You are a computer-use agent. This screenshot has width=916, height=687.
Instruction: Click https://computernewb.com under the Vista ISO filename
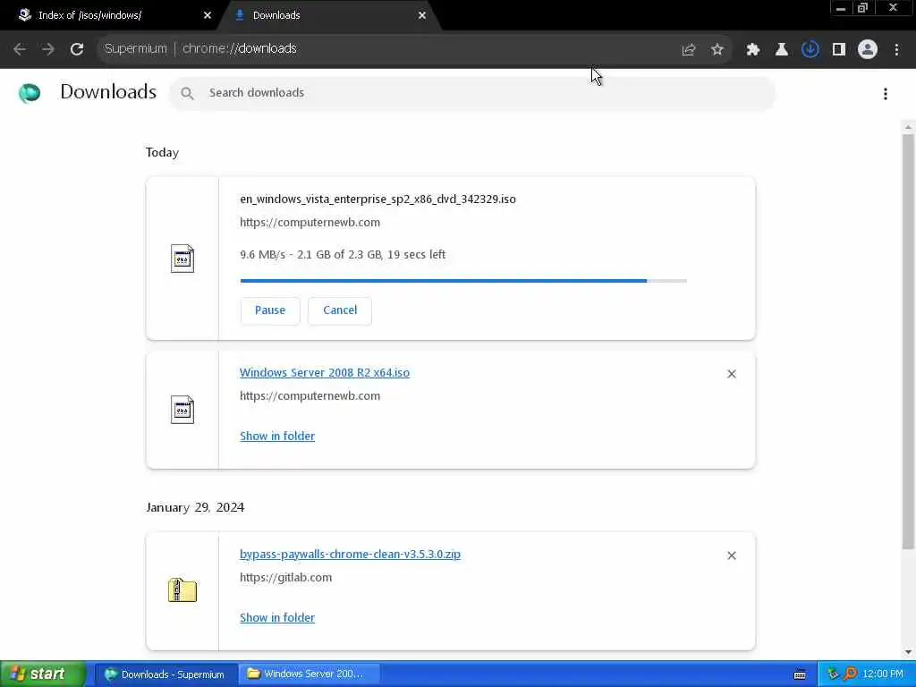310,223
